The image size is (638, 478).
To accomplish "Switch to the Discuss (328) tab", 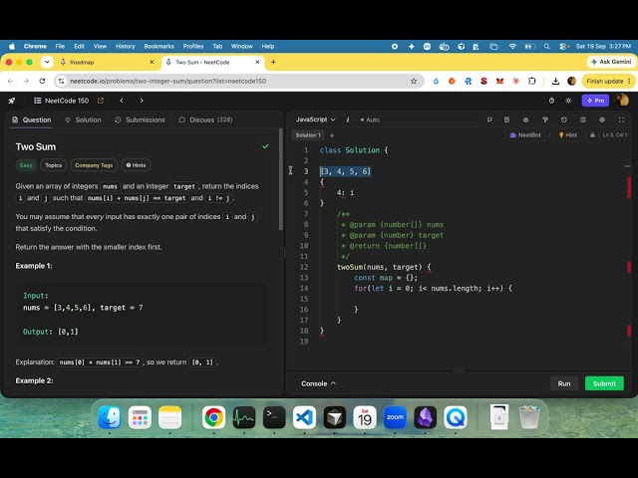I will tap(206, 119).
